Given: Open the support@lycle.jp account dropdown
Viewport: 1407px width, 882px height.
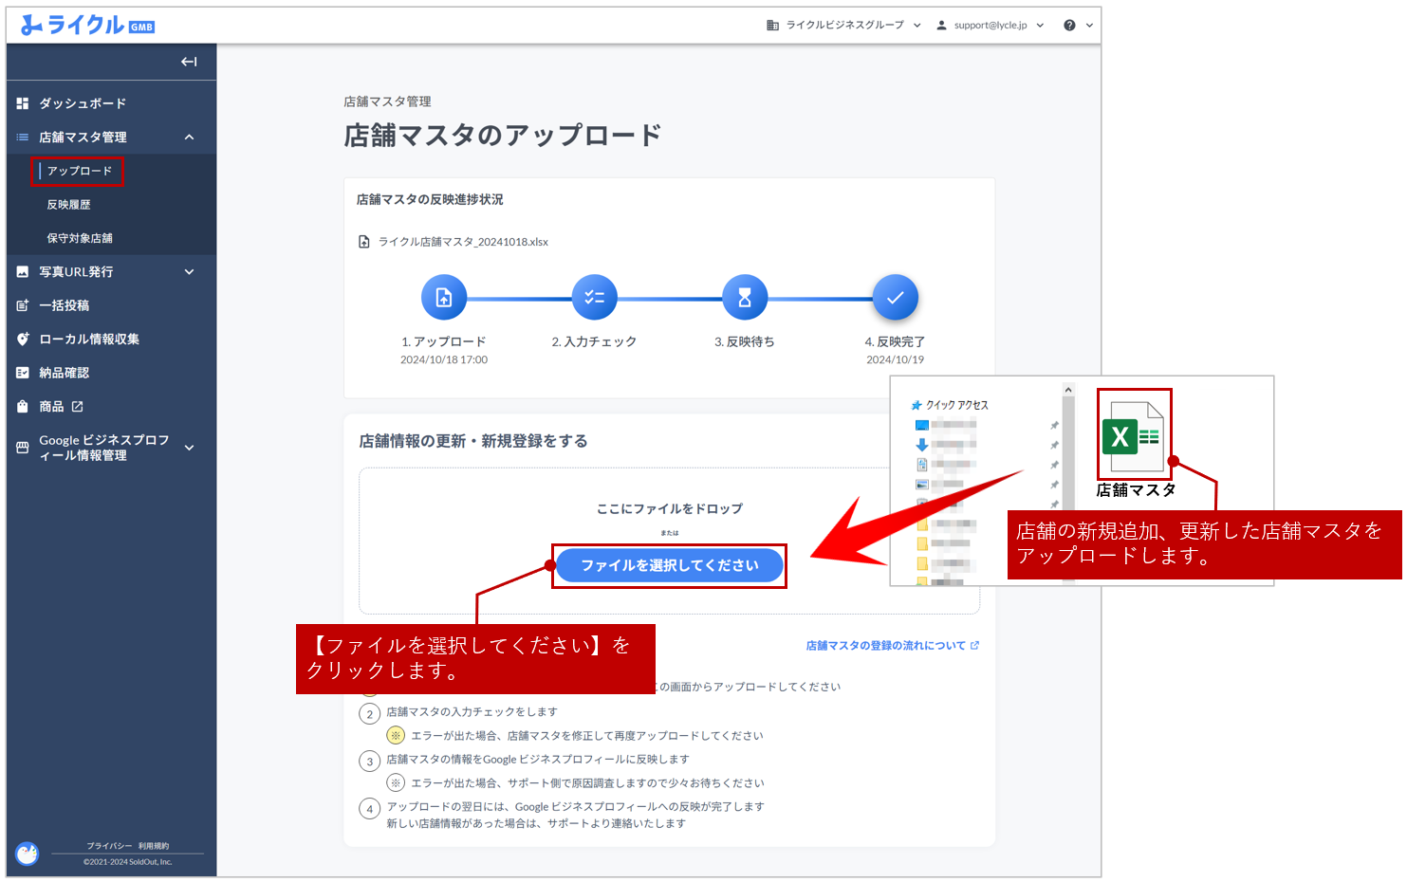Looking at the screenshot, I should [x=990, y=26].
